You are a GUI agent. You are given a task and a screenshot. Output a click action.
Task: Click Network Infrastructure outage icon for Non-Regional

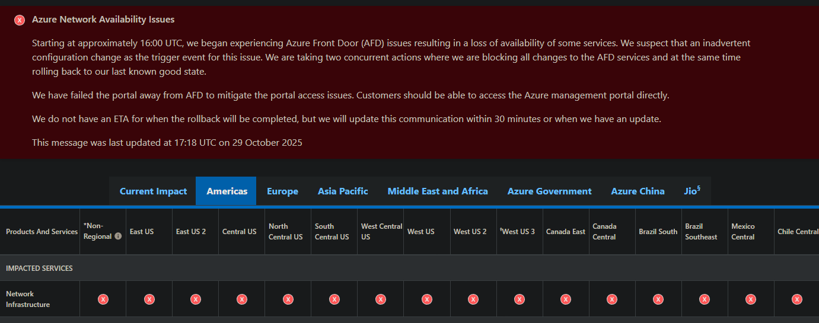(103, 299)
